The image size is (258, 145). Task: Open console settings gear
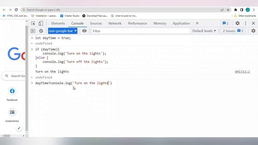(x=254, y=31)
